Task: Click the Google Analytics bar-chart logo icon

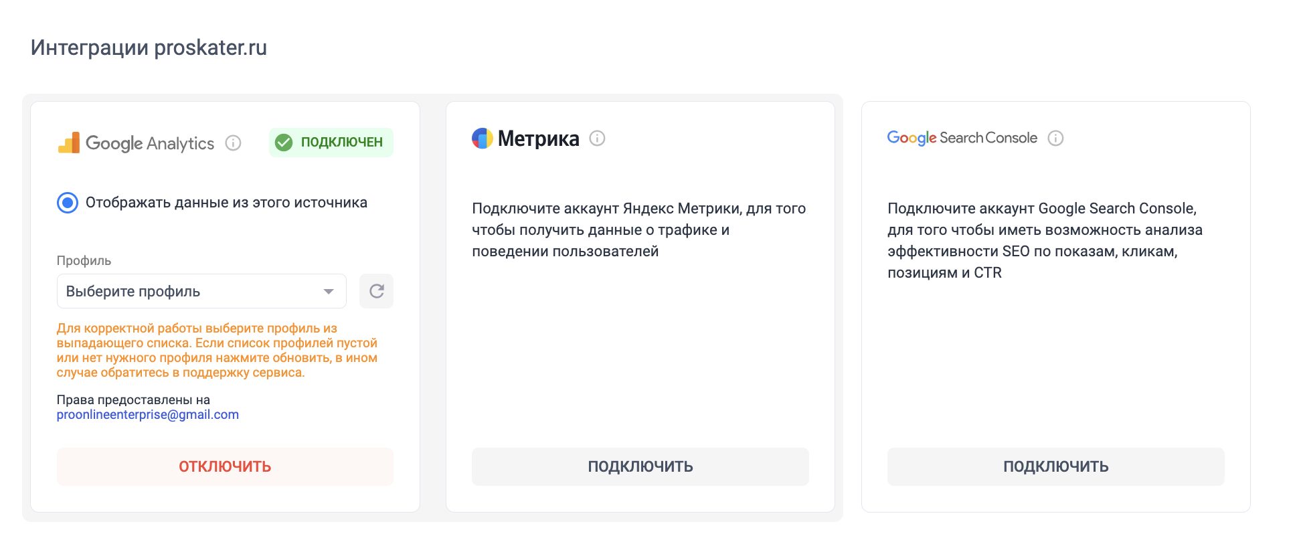Action: (69, 143)
